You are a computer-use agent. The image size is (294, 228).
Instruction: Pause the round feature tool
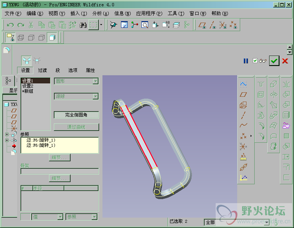pos(246,61)
